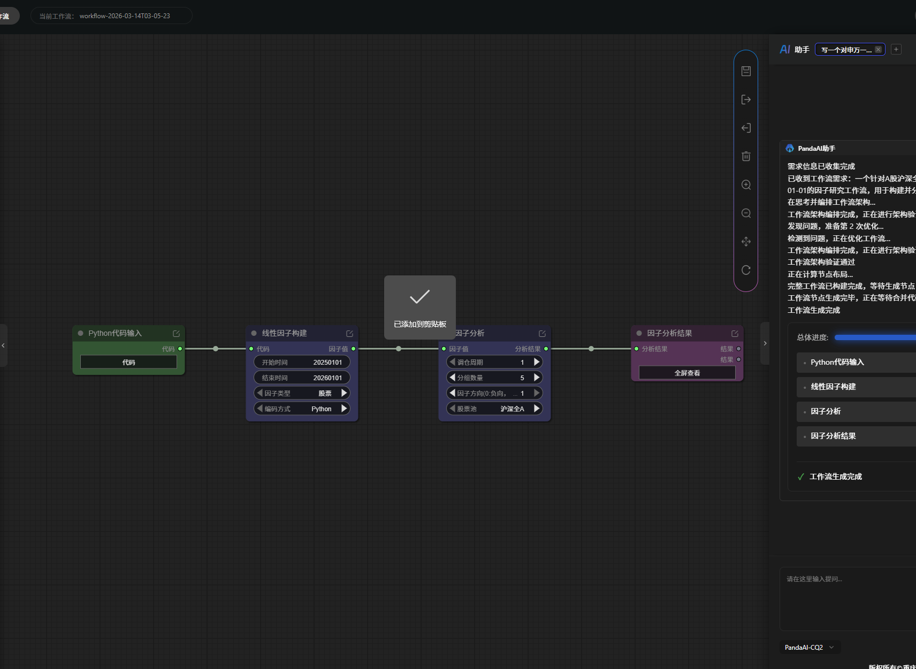Screen dimensions: 916x669
Task: Select Python代码输入 progress item
Action: tap(857, 362)
